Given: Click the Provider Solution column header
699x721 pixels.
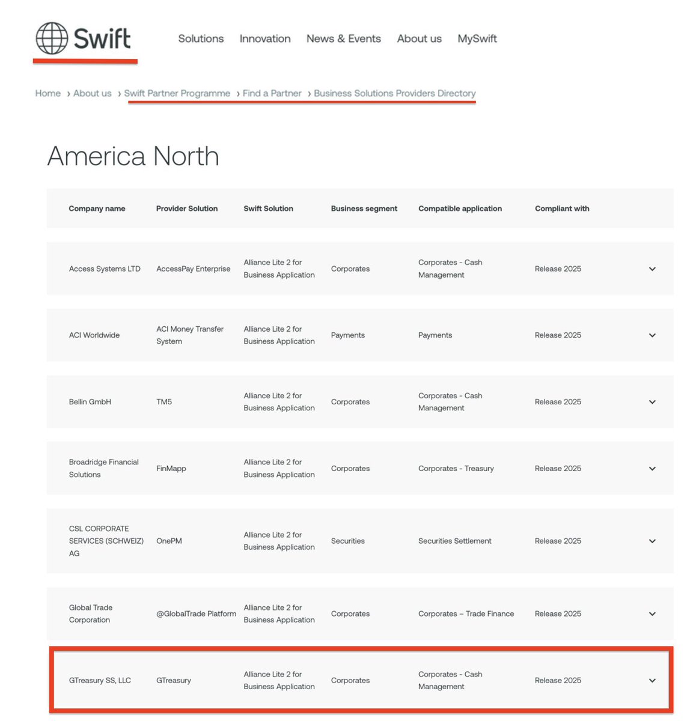Looking at the screenshot, I should (187, 208).
